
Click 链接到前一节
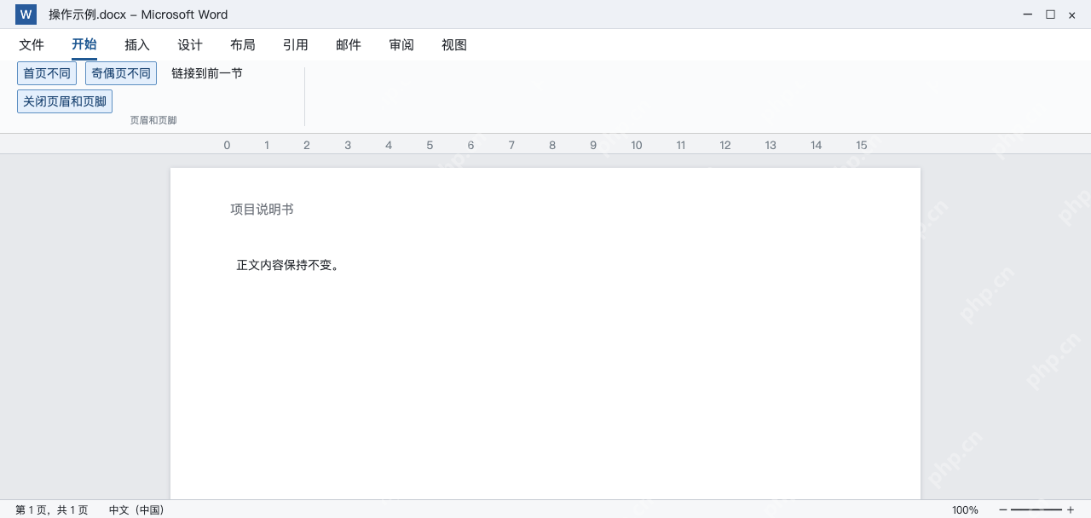(207, 73)
